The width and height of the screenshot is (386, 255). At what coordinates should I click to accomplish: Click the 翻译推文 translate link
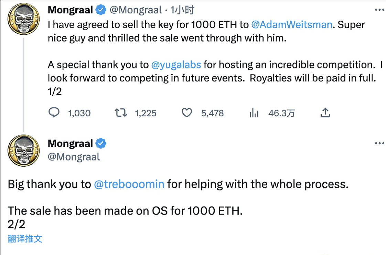(x=25, y=239)
